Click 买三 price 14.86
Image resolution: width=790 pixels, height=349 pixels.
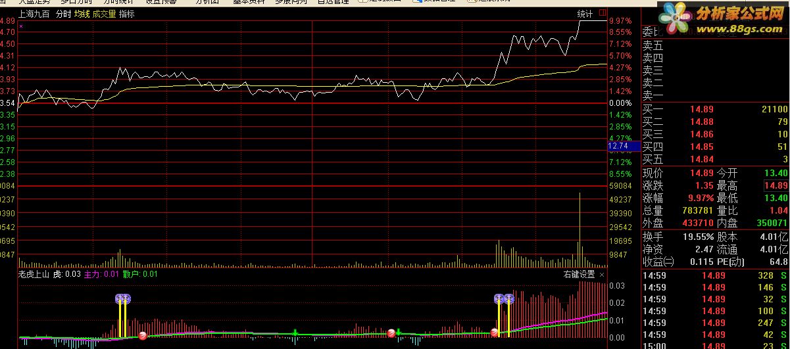(702, 134)
